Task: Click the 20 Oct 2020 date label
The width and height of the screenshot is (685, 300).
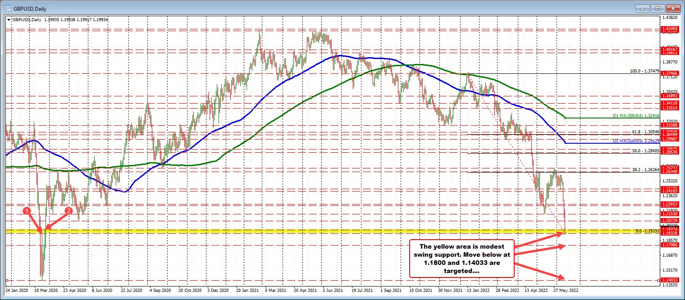Action: point(190,291)
